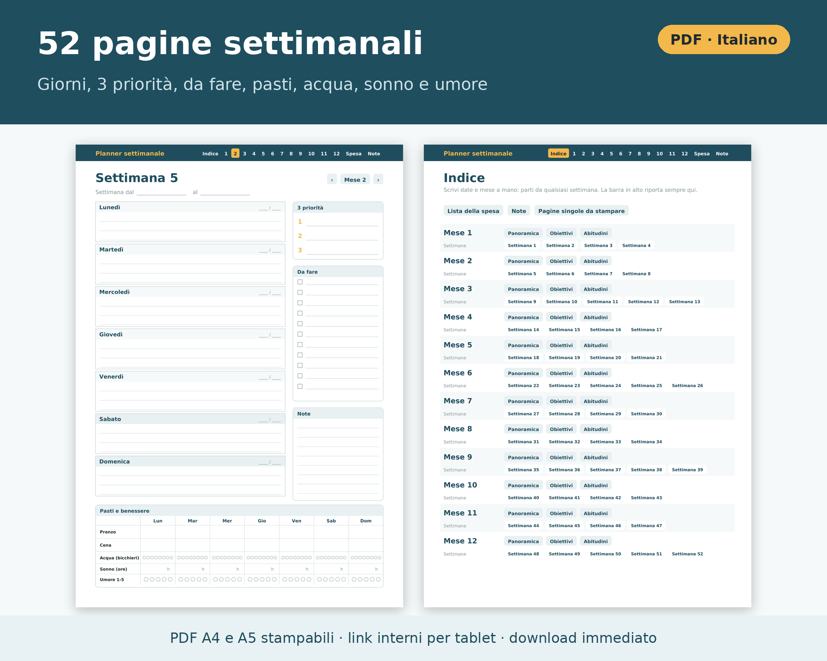Select "Pasti e benessere" table header
Viewport: 827px width, 661px height.
239,511
